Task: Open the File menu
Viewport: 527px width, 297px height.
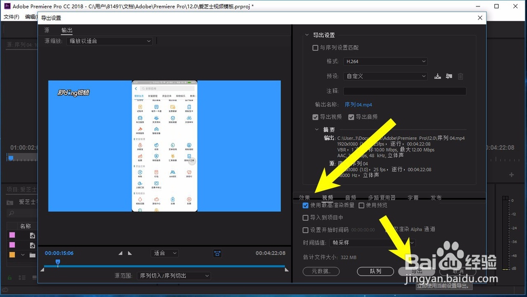Action: [12, 17]
